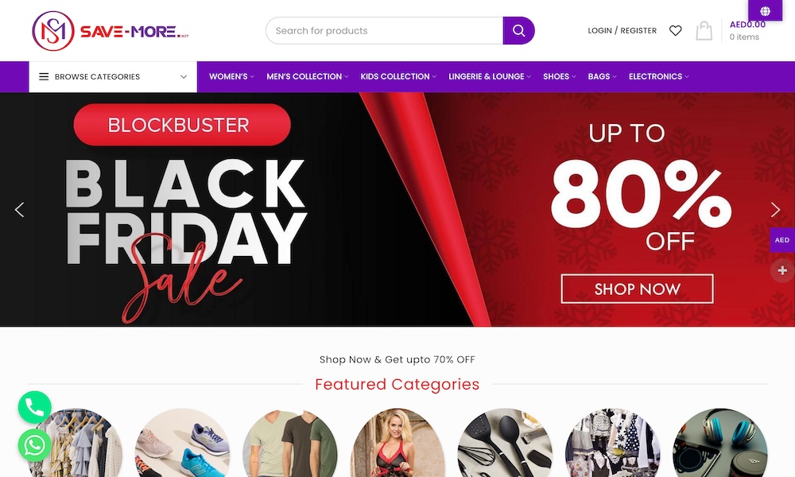Focus the Search for products field
The width and height of the screenshot is (795, 477).
pyautogui.click(x=384, y=30)
